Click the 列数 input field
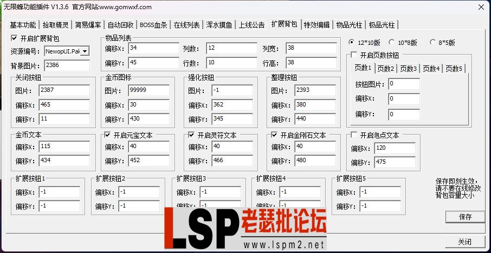 point(232,49)
